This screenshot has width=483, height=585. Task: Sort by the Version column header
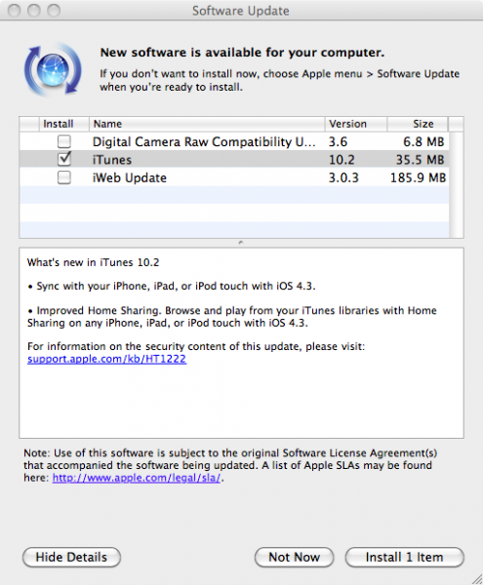tap(356, 124)
